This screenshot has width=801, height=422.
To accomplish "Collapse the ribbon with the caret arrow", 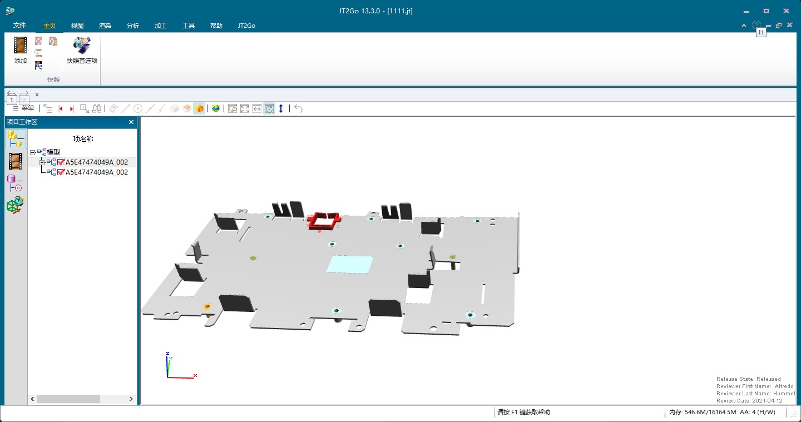I will tap(744, 26).
